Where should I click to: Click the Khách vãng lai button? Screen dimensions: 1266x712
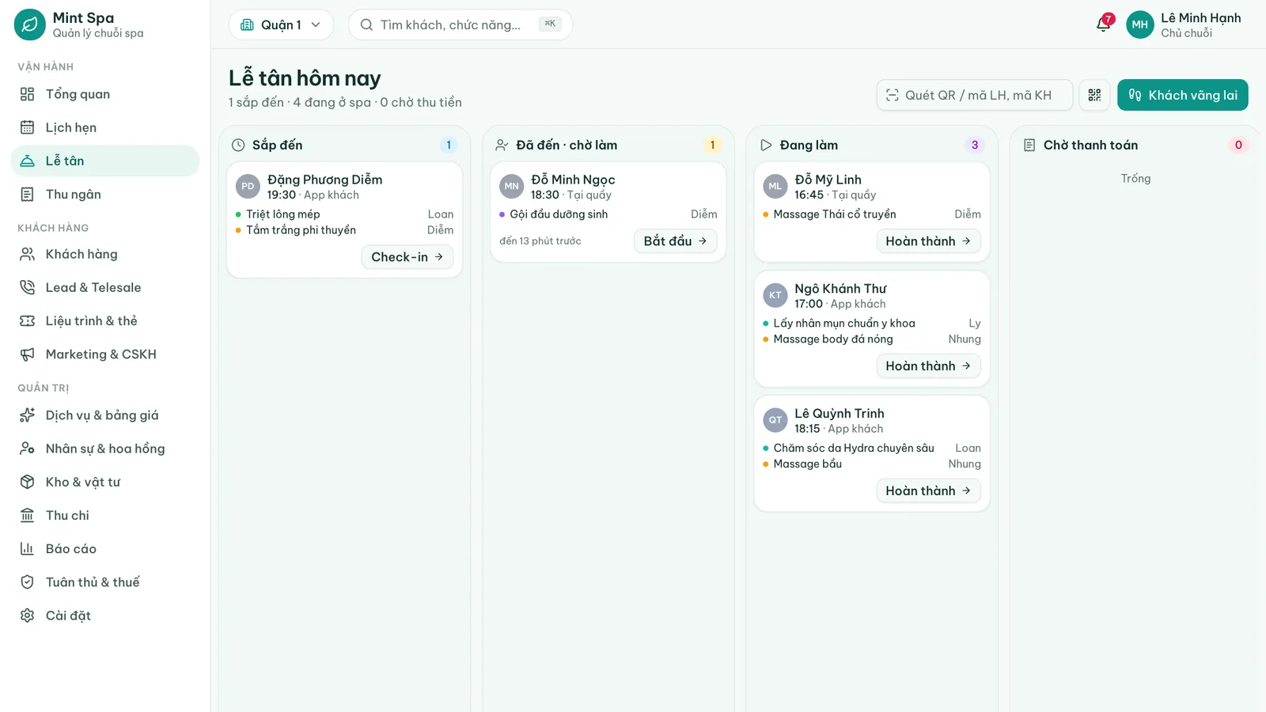[1182, 95]
